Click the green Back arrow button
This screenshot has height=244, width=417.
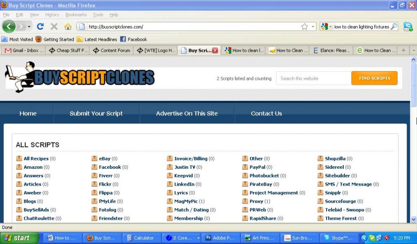coord(9,27)
